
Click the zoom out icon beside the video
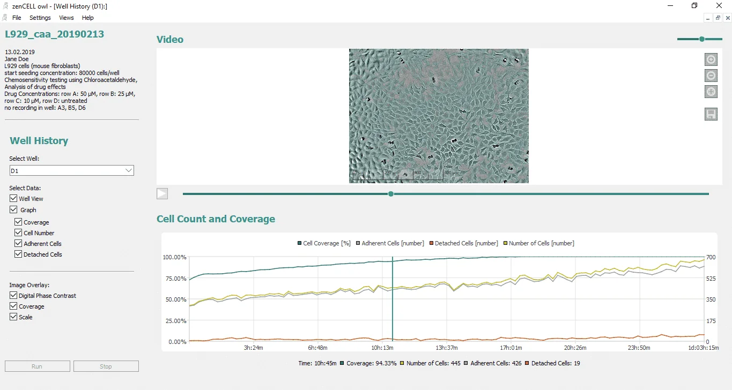tap(711, 76)
